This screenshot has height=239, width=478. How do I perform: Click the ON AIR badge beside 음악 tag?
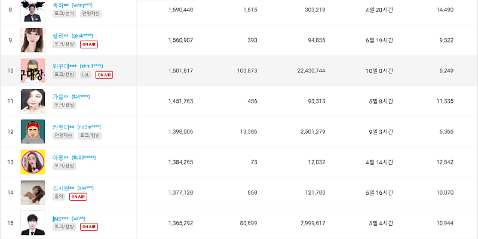(78, 197)
